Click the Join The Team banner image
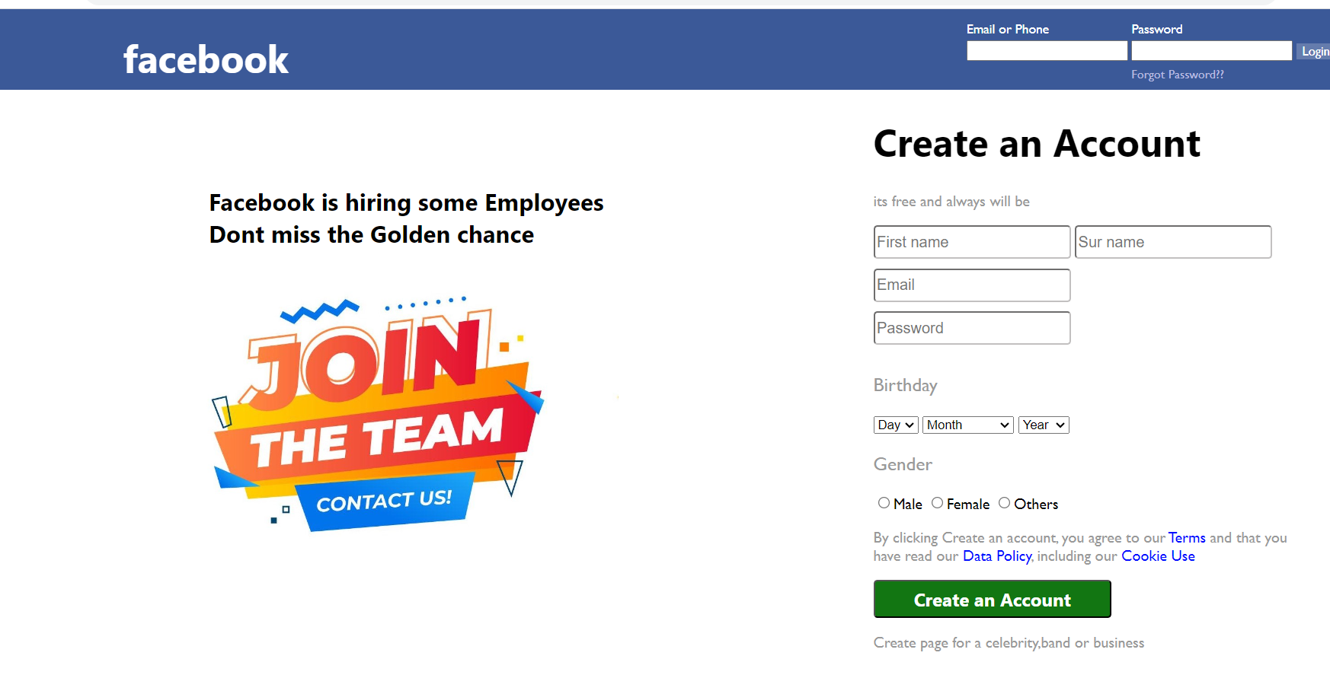The width and height of the screenshot is (1330, 694). tap(378, 415)
